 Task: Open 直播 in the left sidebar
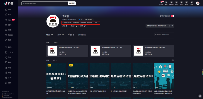point(8,30)
